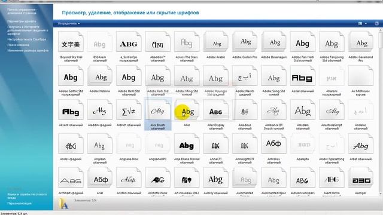Select the Across The Stars font icon
Image resolution: width=383 pixels, height=215 pixels.
point(187,42)
